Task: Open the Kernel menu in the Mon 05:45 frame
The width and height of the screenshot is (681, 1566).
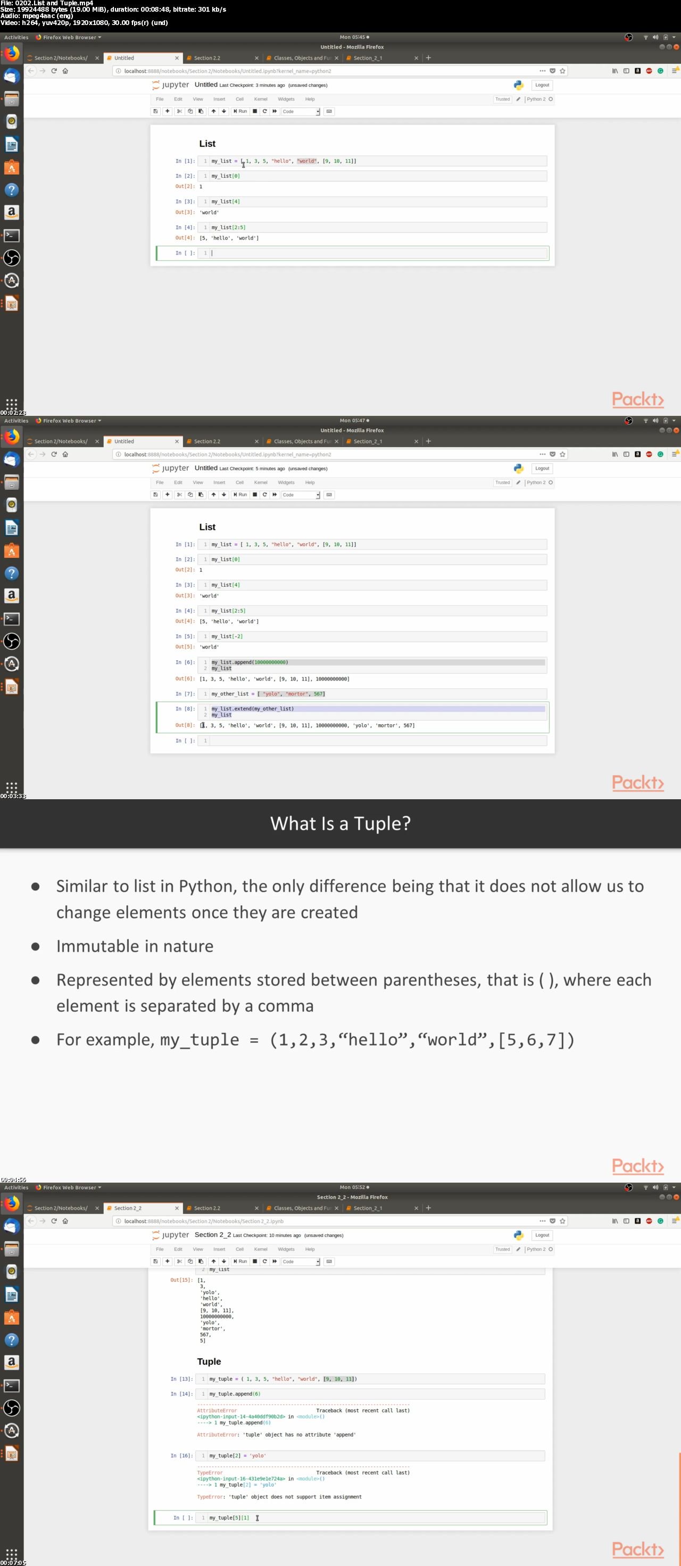Action: tap(261, 99)
